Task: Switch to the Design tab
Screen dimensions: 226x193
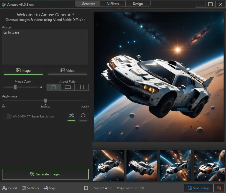Action: click(138, 4)
